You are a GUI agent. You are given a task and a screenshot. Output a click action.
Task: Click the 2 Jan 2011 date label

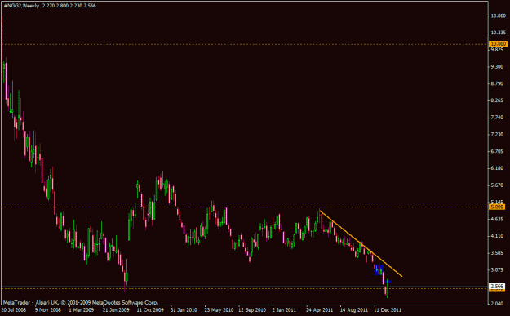pyautogui.click(x=284, y=309)
